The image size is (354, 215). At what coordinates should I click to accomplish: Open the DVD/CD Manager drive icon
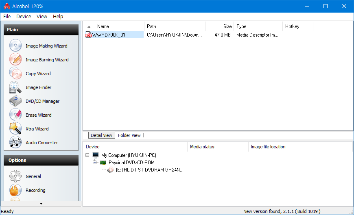[15, 101]
